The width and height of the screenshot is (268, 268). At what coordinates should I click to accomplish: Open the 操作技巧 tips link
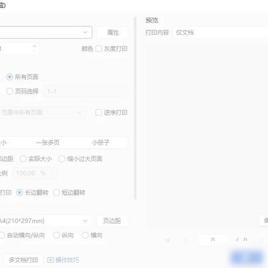[63, 260]
